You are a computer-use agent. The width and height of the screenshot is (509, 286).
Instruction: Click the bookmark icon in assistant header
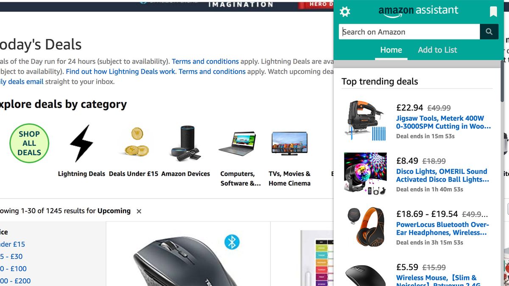493,11
